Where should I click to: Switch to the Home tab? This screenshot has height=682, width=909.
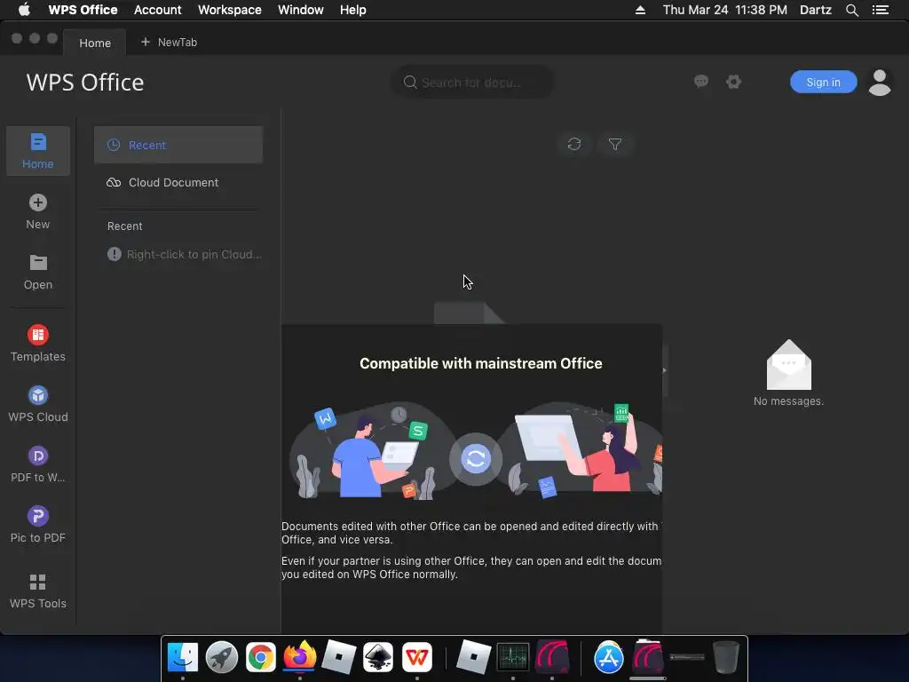(x=95, y=43)
